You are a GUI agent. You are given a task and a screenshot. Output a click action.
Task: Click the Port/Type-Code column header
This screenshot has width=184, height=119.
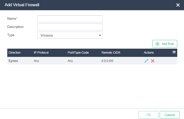coord(78,53)
